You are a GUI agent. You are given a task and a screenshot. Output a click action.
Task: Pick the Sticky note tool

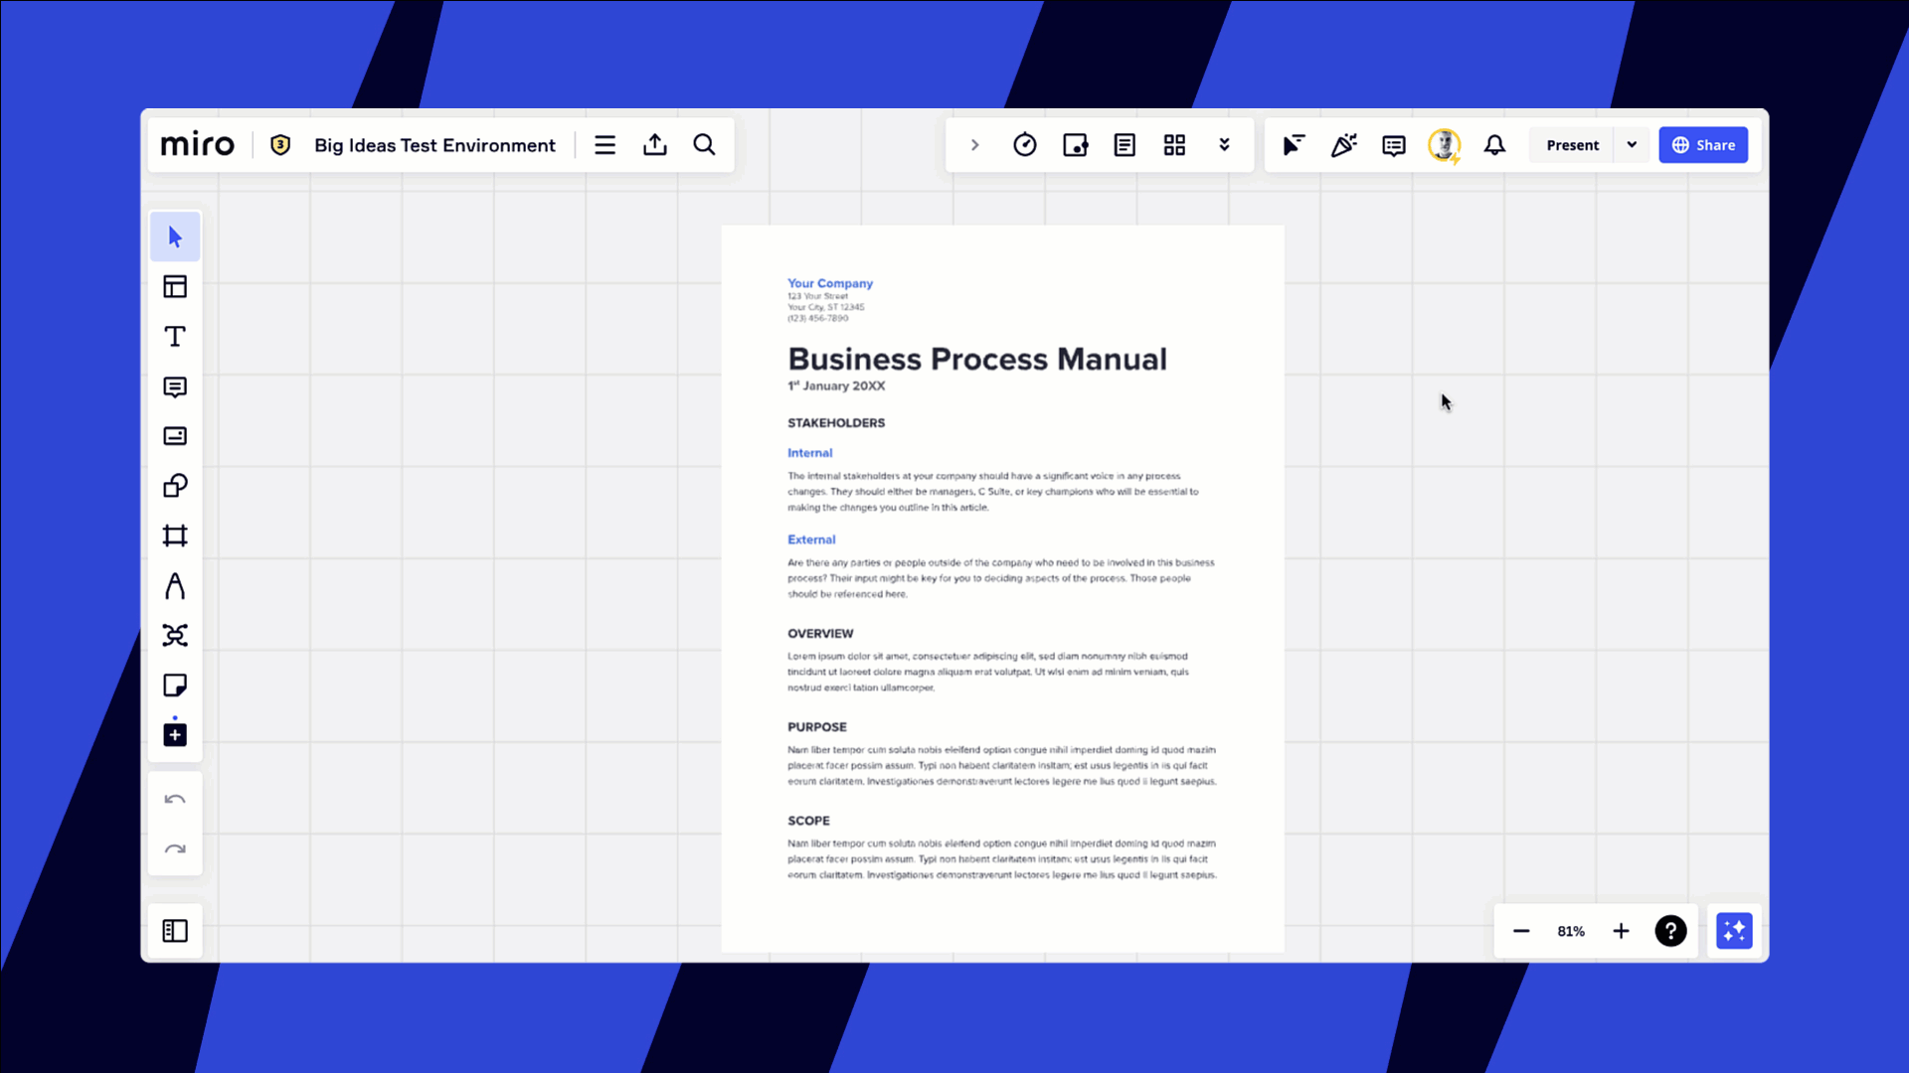click(x=174, y=686)
